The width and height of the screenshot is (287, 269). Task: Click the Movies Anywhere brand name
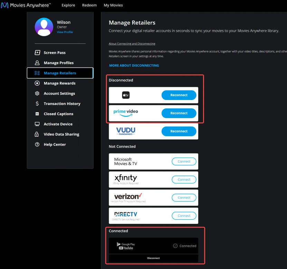(30, 5)
